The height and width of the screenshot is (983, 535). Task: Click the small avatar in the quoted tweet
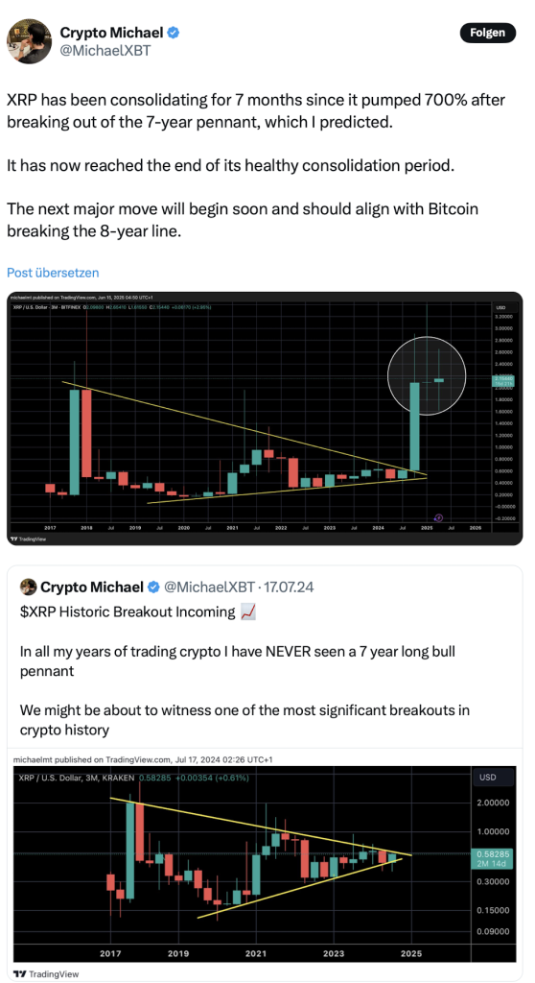tap(28, 587)
